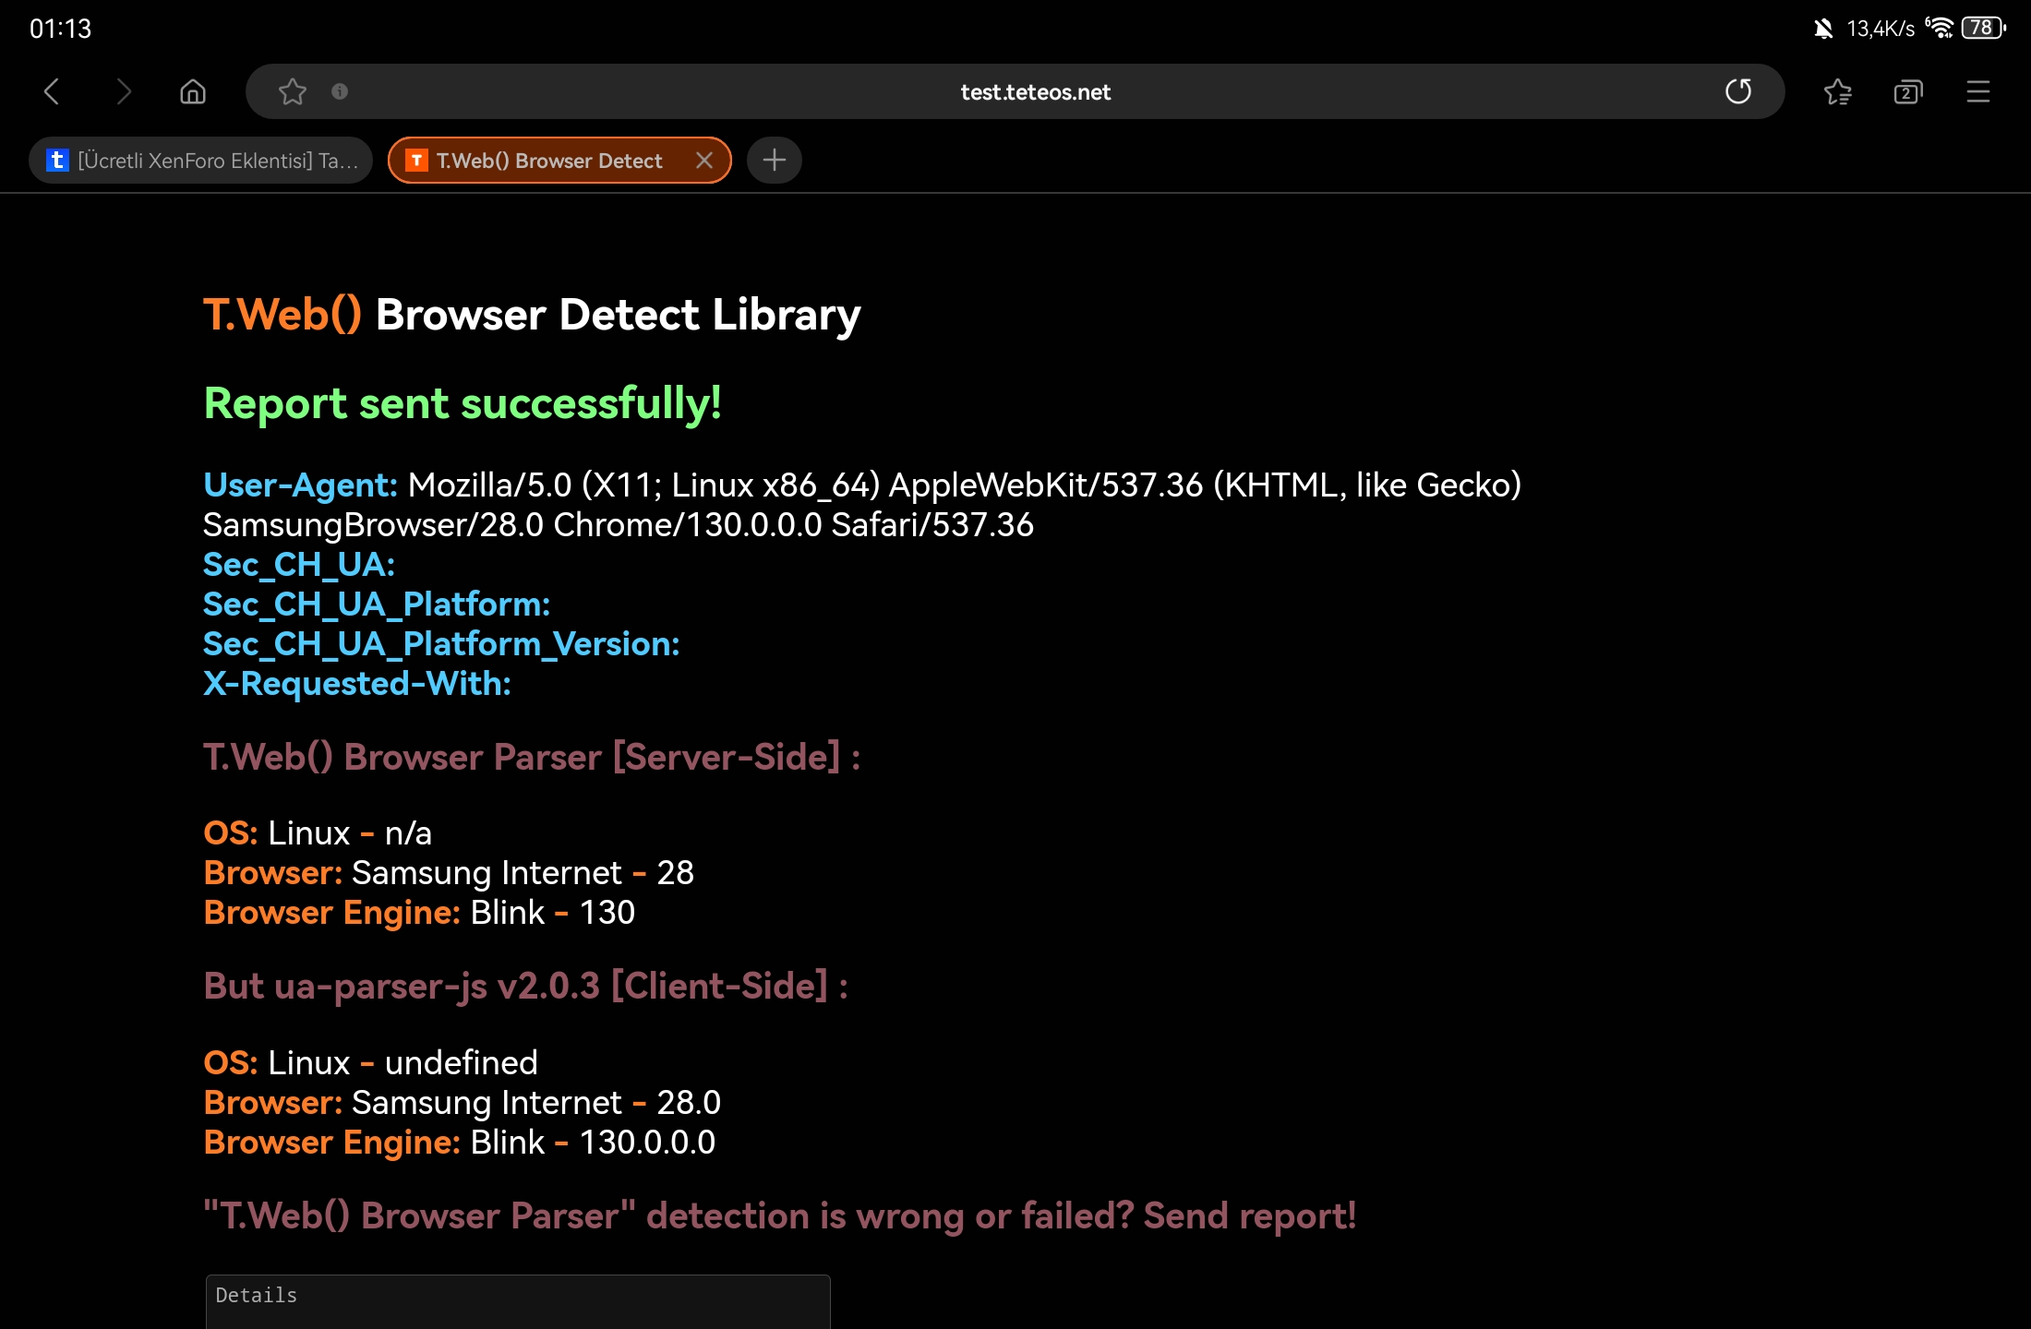Click the T.Web() Browser Detect Library heading
2031x1329 pixels.
pos(532,315)
